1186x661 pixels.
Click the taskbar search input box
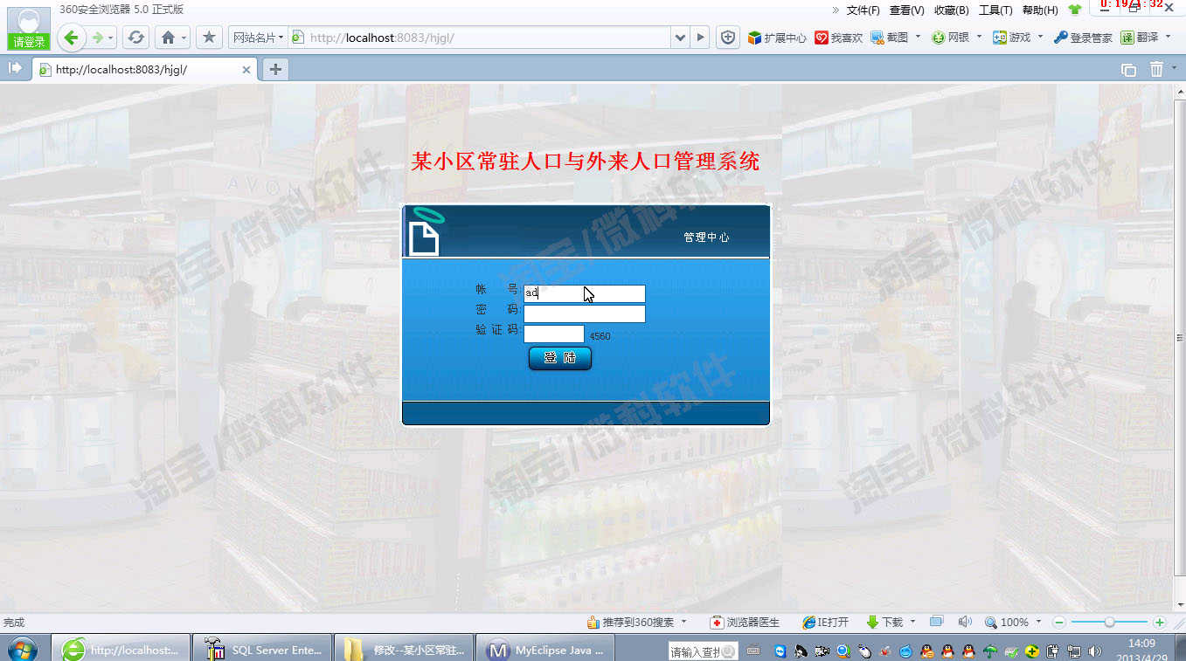click(x=704, y=651)
